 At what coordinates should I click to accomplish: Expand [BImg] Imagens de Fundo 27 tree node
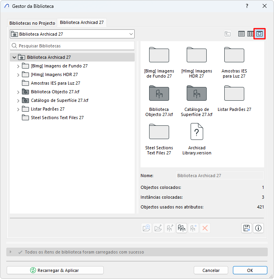tap(18, 66)
